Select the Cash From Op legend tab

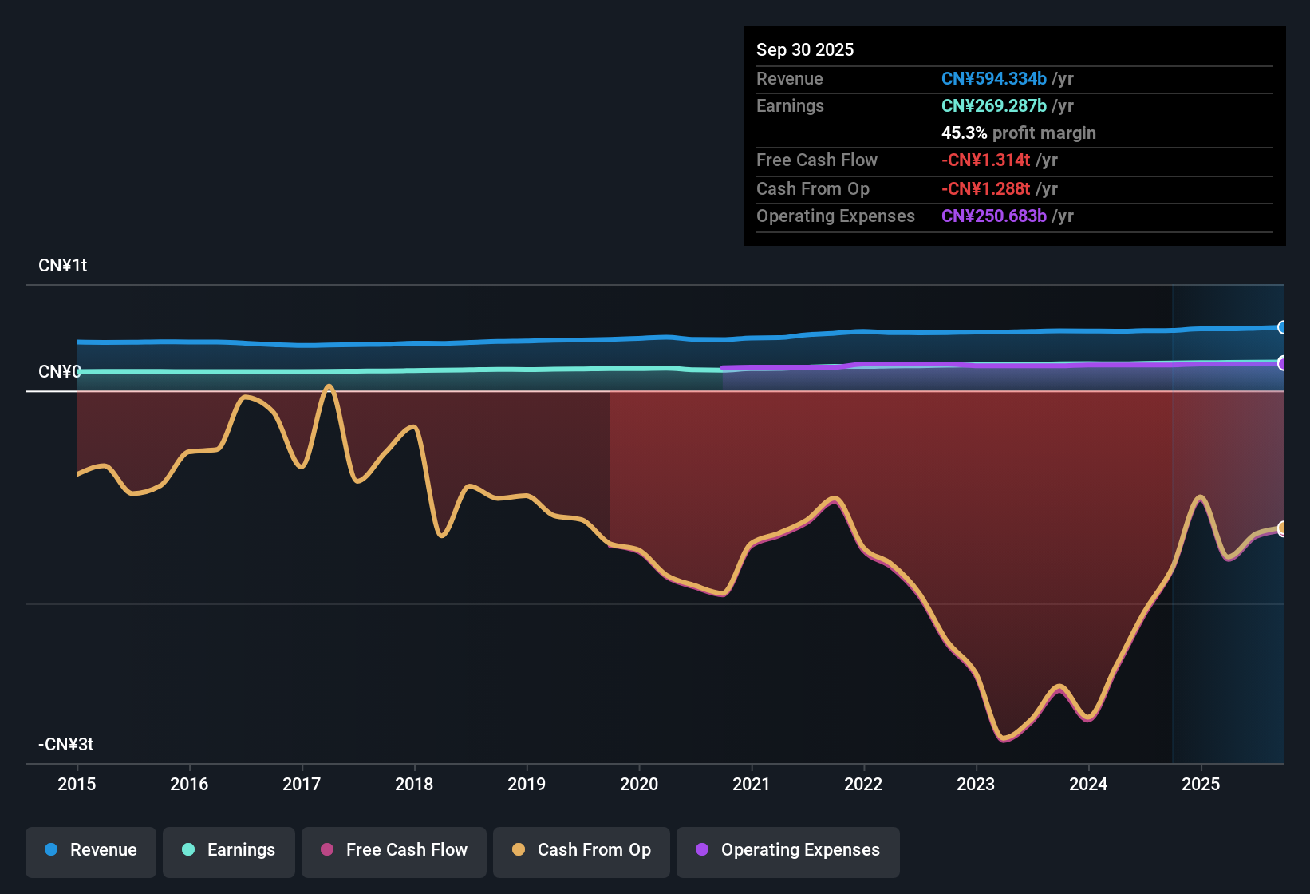coord(581,850)
